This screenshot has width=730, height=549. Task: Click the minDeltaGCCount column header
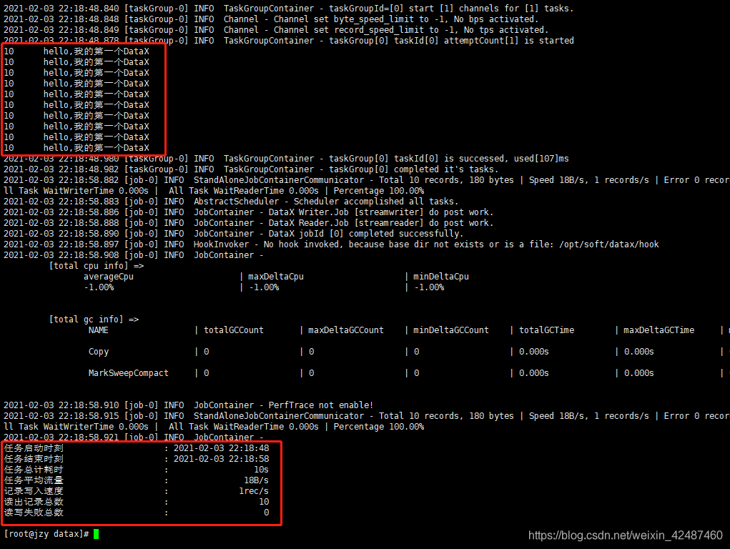click(451, 330)
